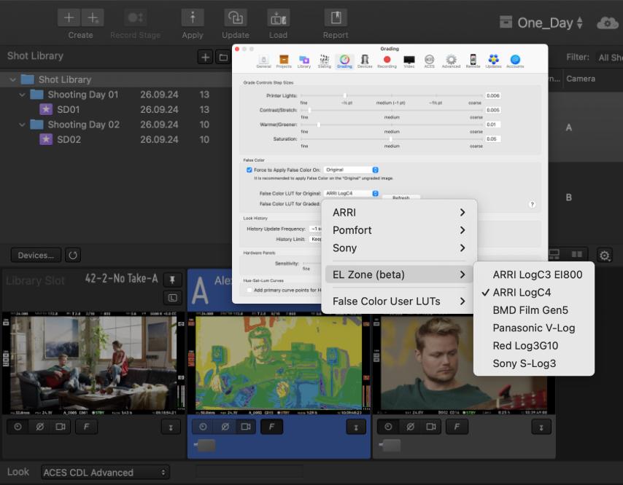
Task: Collapse Shooting Day 02 folder
Action: [22, 125]
